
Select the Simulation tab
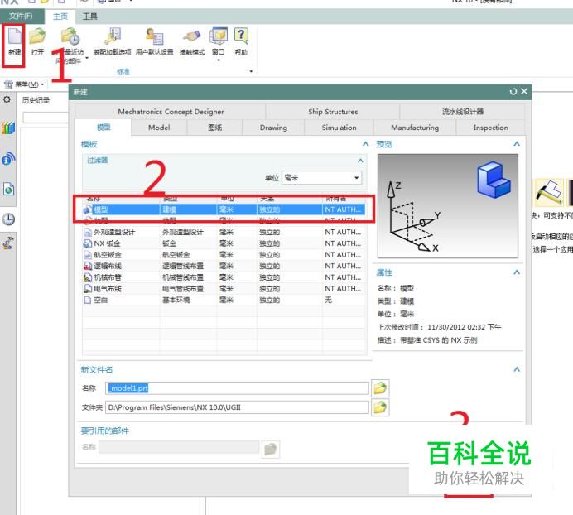click(339, 128)
